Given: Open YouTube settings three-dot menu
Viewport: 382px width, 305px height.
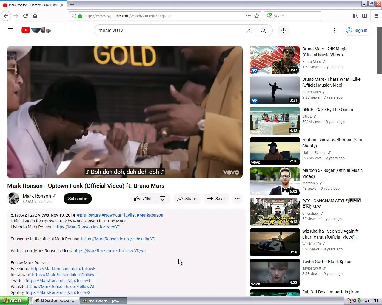Looking at the screenshot, I should pyautogui.click(x=334, y=30).
